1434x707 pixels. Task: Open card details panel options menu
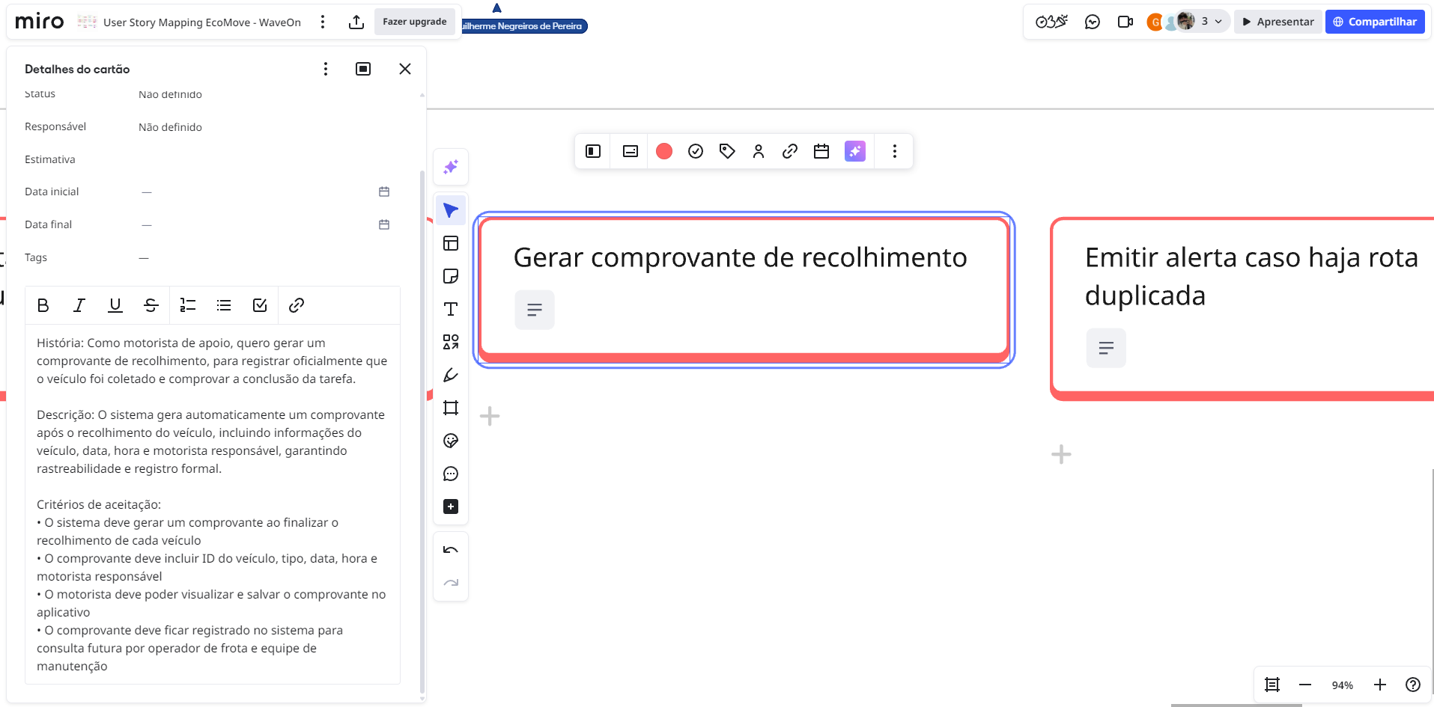325,69
